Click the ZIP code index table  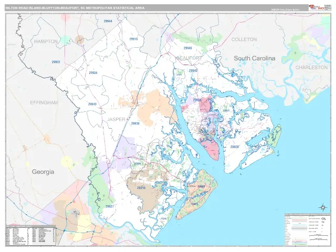click(x=31, y=235)
